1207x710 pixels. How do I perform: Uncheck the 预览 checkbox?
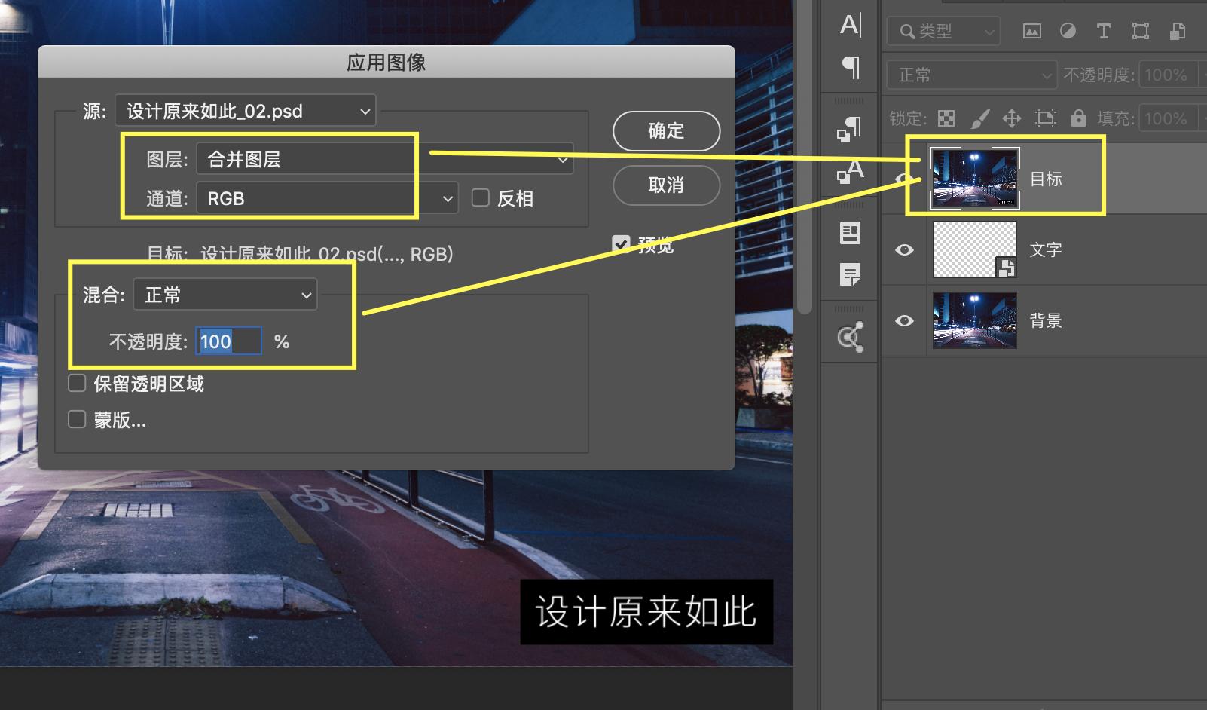622,243
